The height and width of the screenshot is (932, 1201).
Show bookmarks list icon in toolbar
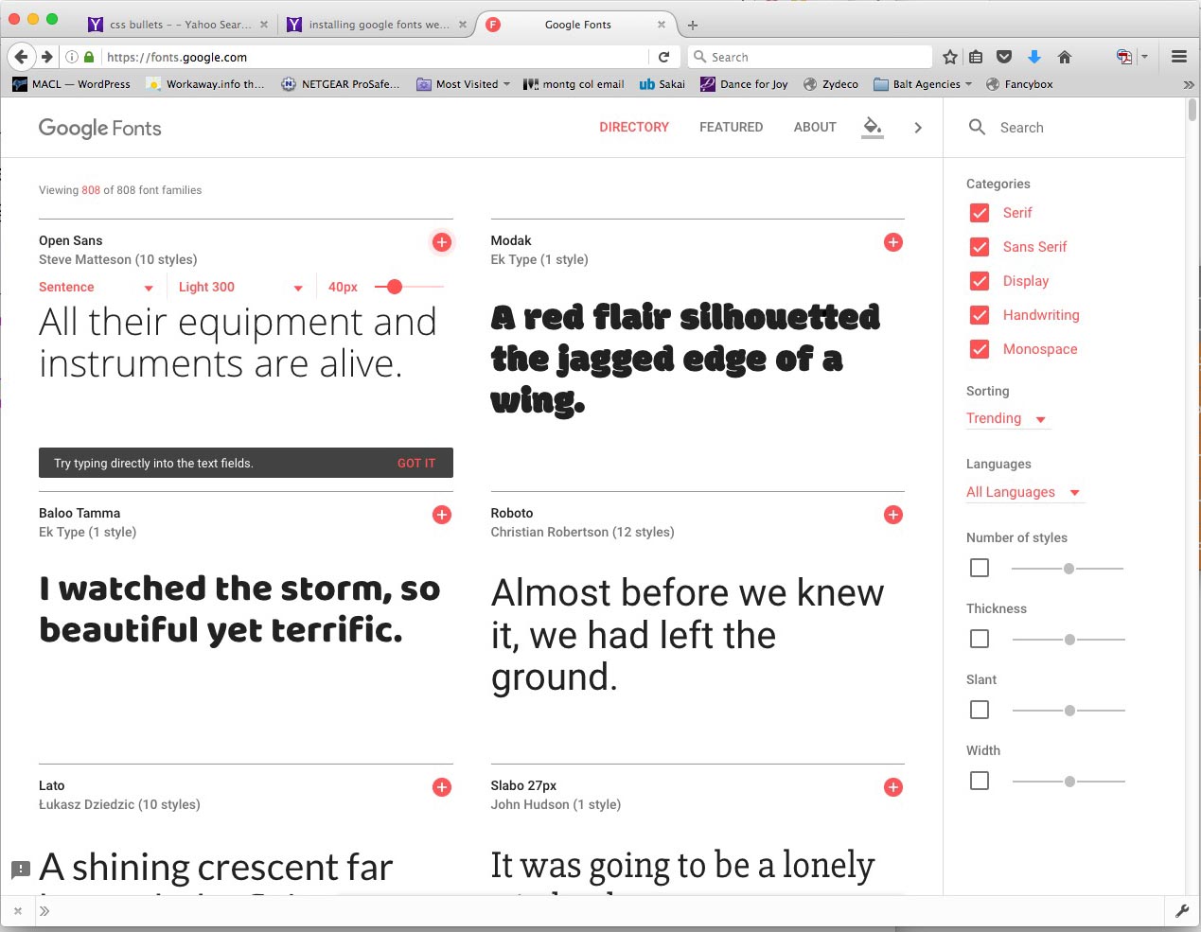coord(976,57)
